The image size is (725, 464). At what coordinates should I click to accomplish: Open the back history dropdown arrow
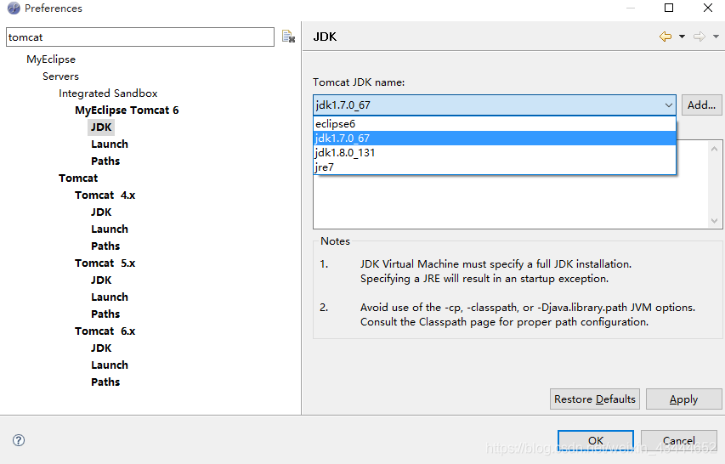click(x=682, y=37)
